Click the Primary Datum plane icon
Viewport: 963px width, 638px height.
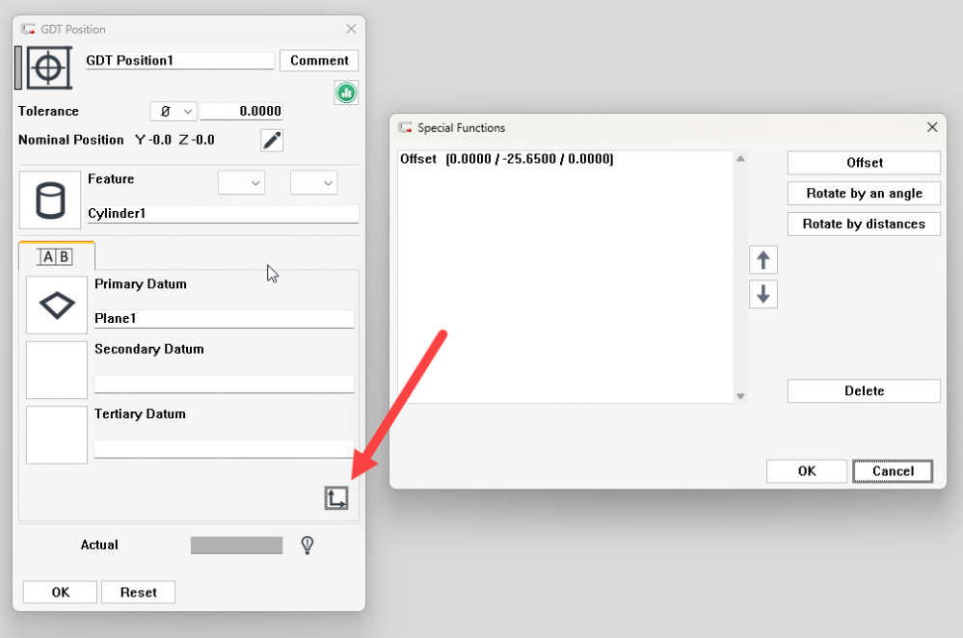[x=57, y=306]
